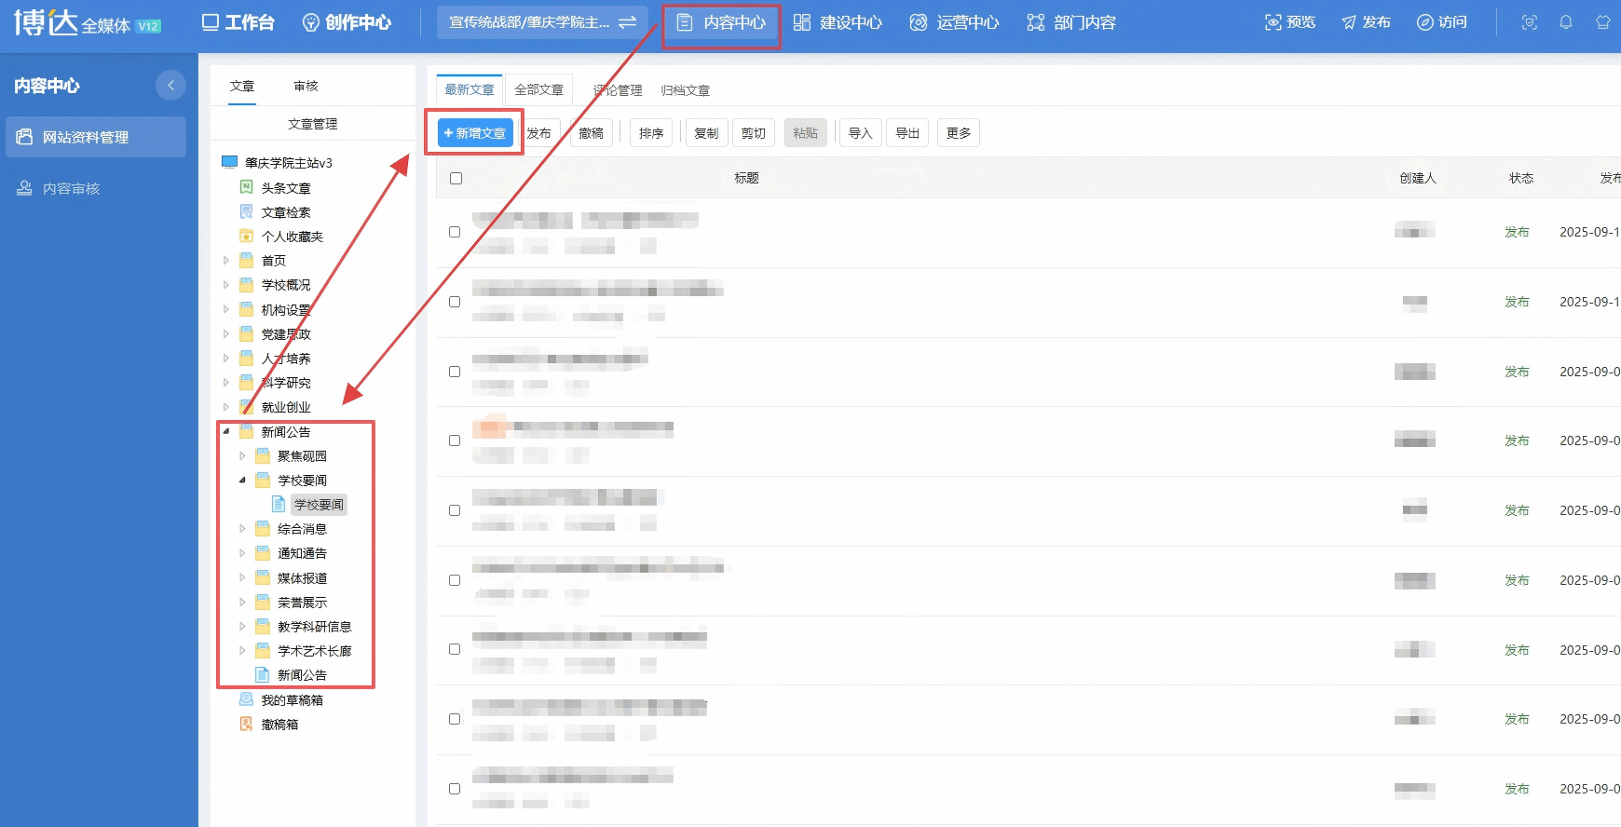Collapse sidebar using the left chevron button
Image resolution: width=1621 pixels, height=827 pixels.
click(x=170, y=86)
